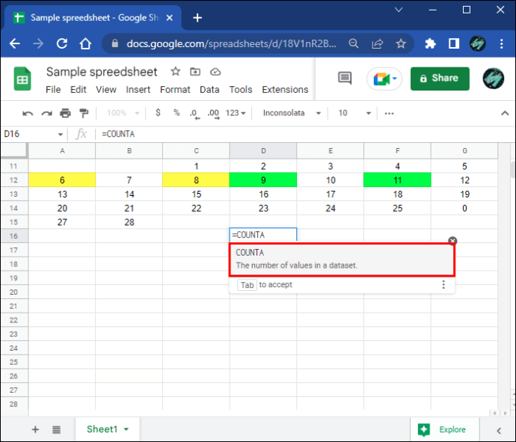
Task: Click the Explore button
Action: click(x=445, y=429)
